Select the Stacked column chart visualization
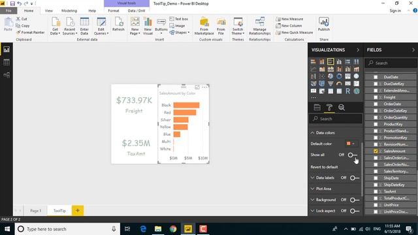 coord(322,62)
